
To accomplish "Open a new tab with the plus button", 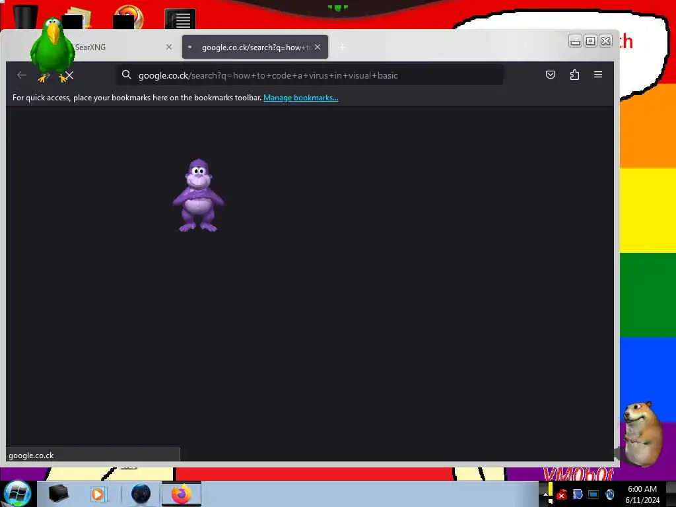I will 343,47.
